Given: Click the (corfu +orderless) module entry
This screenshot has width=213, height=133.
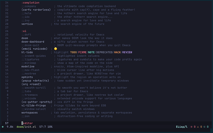Looking at the screenshot, I should pos(36,10).
